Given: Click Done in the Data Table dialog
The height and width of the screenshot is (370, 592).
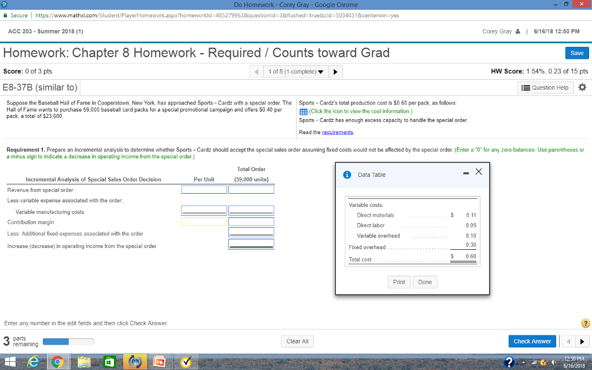Looking at the screenshot, I should tap(425, 282).
